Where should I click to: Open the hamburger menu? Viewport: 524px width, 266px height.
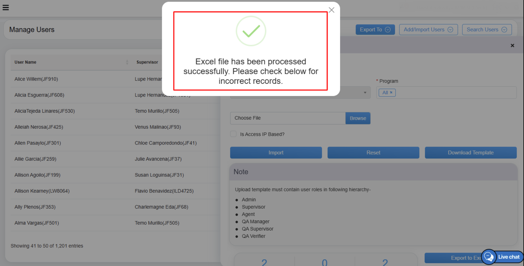[x=6, y=8]
